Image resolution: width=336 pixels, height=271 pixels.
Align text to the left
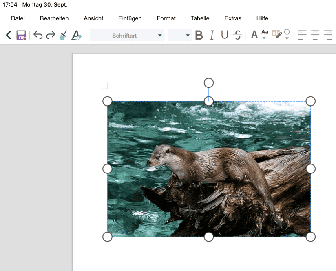click(302, 35)
